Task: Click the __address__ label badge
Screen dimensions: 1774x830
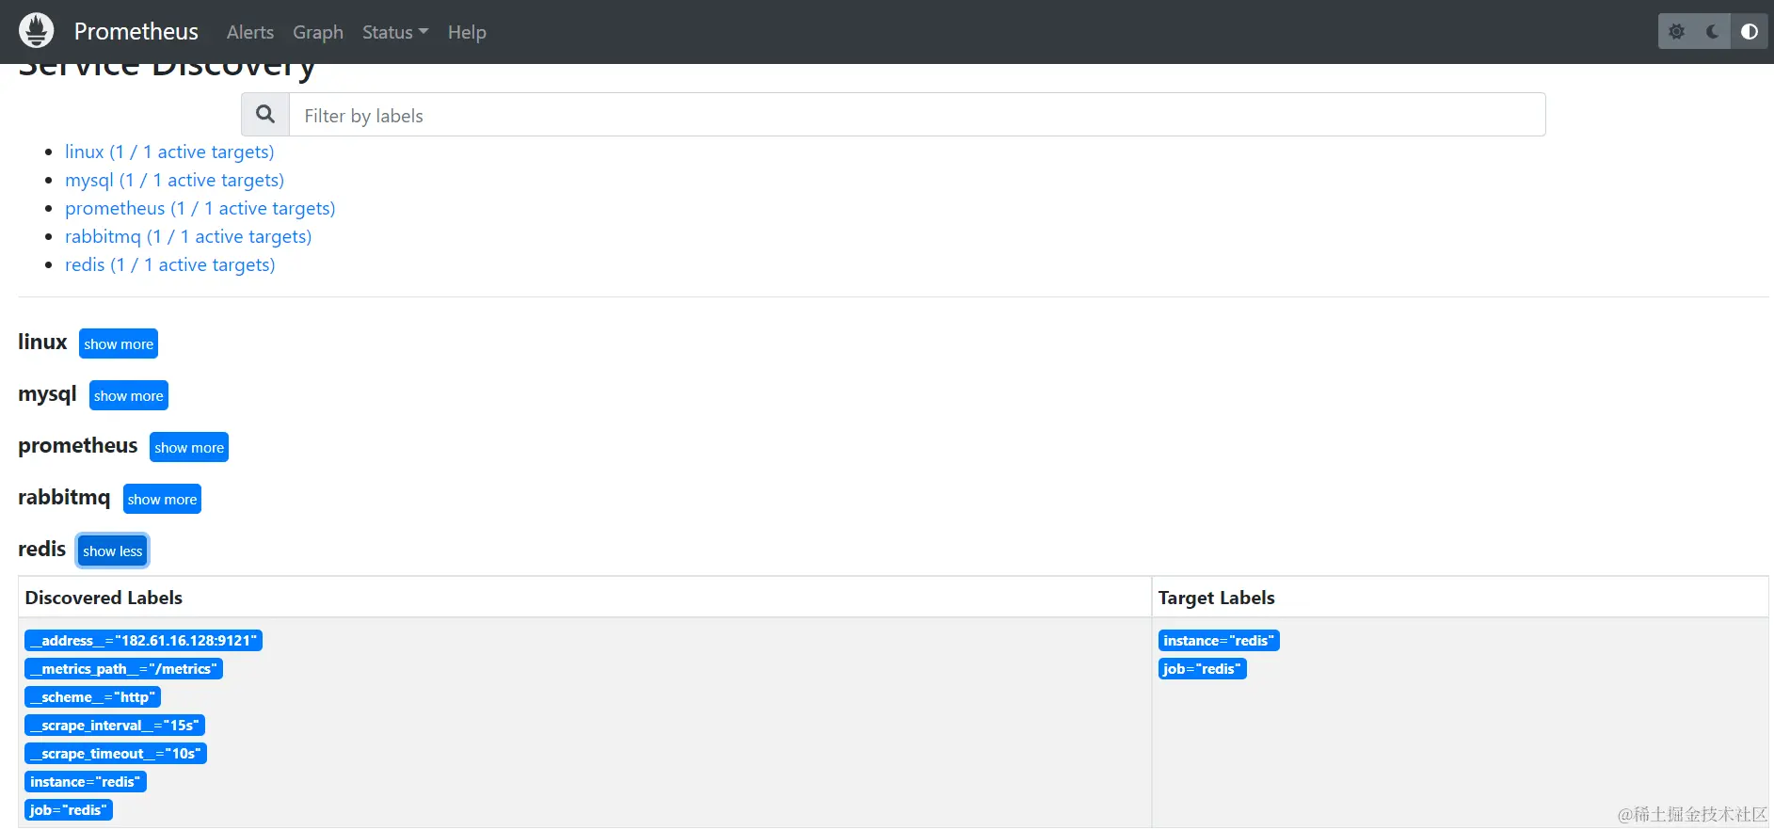Action: 143,641
